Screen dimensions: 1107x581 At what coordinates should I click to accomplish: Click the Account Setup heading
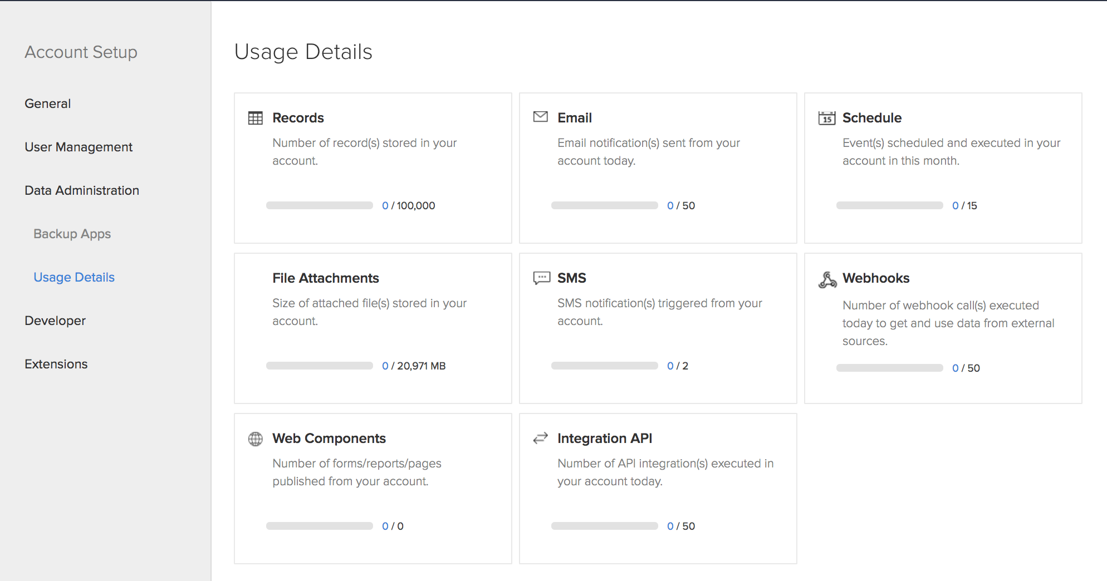[81, 52]
